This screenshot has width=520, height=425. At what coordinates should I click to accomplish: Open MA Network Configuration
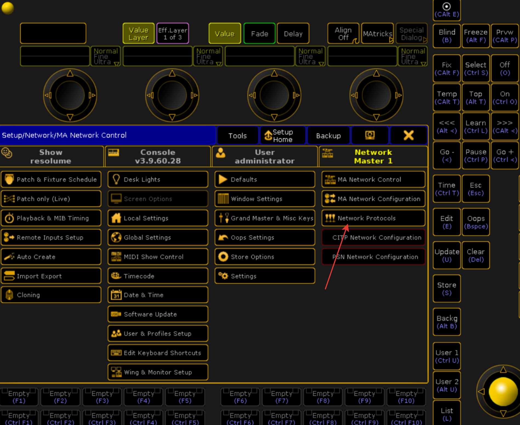coord(373,199)
